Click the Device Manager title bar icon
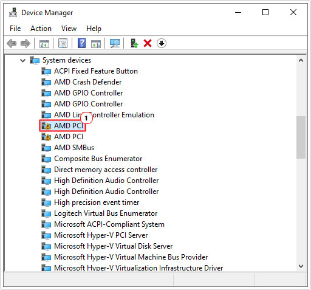The image size is (311, 290). point(13,13)
